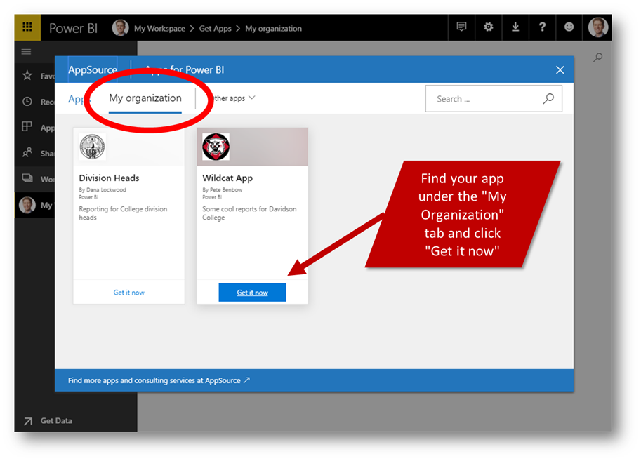Click the AppSource header label
The image size is (641, 461).
coord(93,70)
